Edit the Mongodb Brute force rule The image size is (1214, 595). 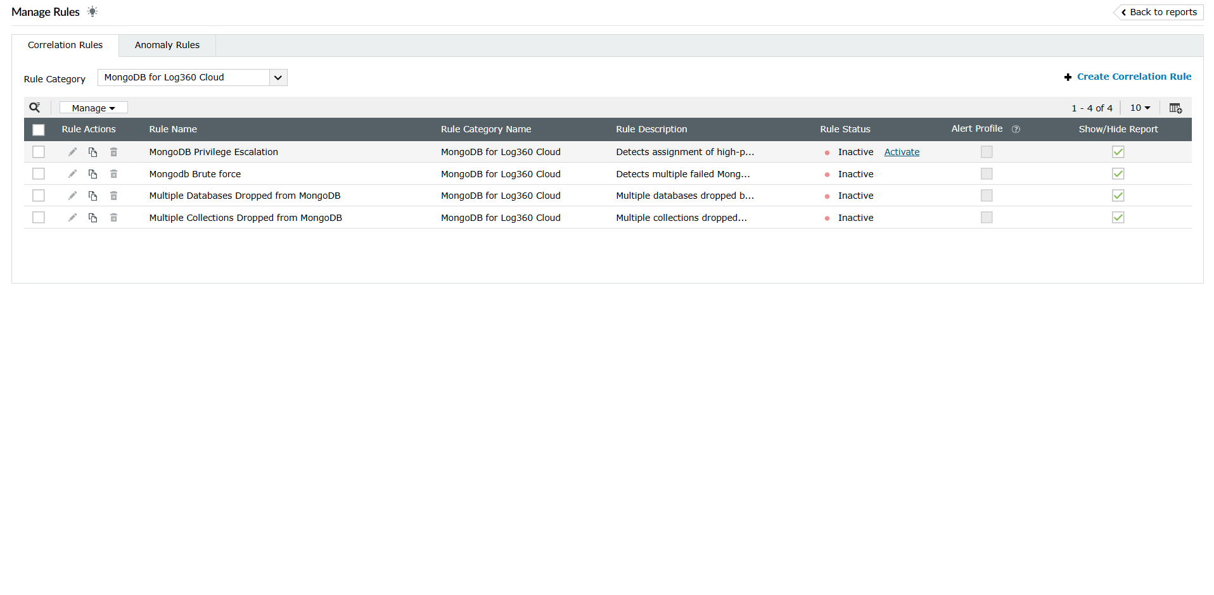click(x=72, y=173)
